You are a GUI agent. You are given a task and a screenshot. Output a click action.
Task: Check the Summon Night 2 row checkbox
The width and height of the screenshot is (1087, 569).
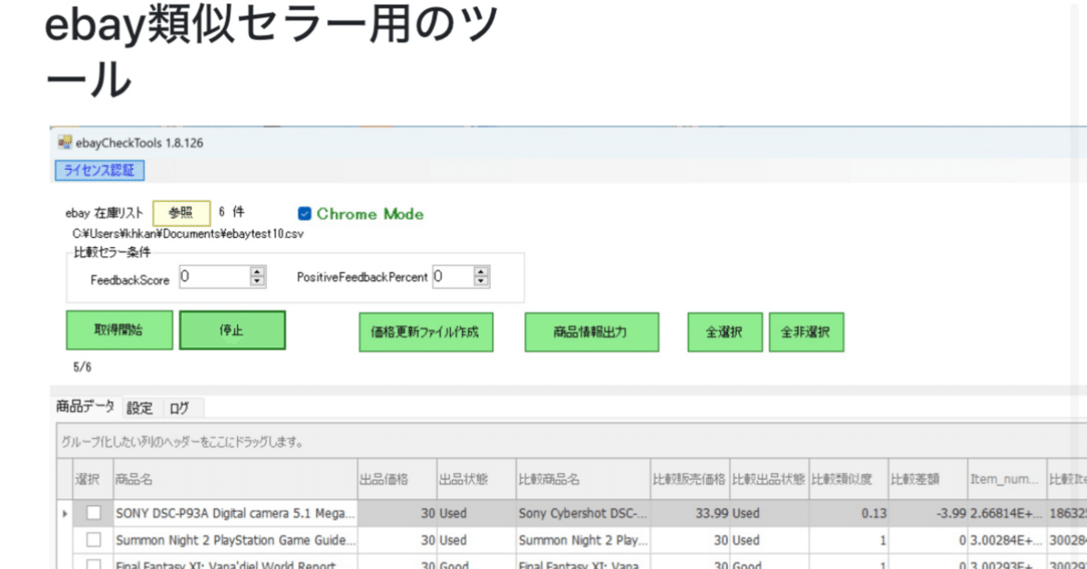(x=93, y=539)
